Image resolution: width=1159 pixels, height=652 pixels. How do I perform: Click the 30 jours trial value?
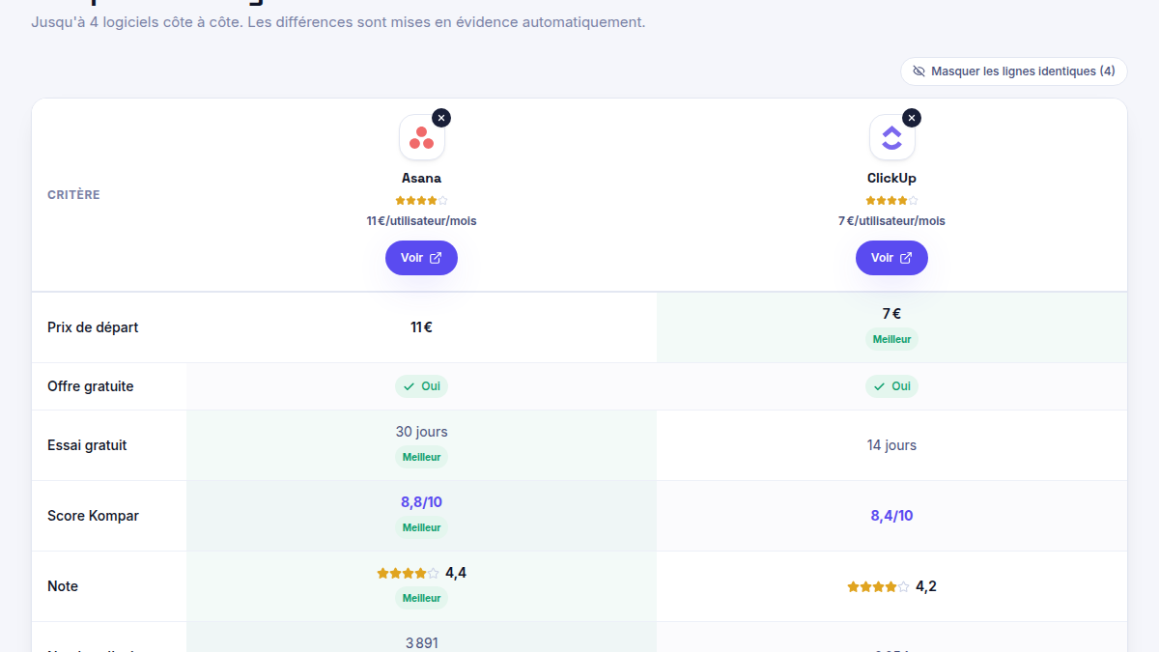pos(421,432)
